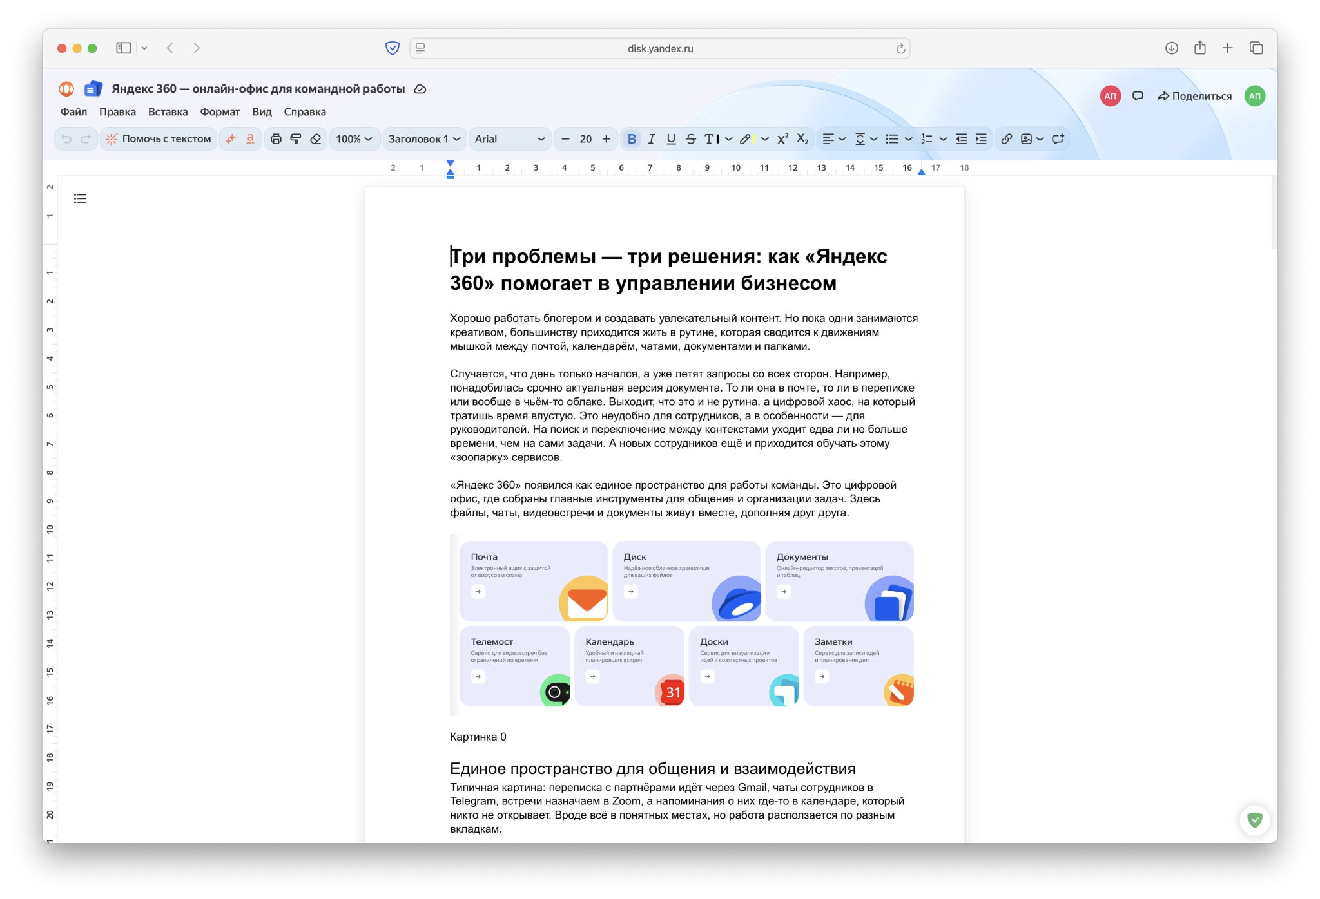Image resolution: width=1320 pixels, height=899 pixels.
Task: Toggle bold formatting off
Action: (632, 139)
